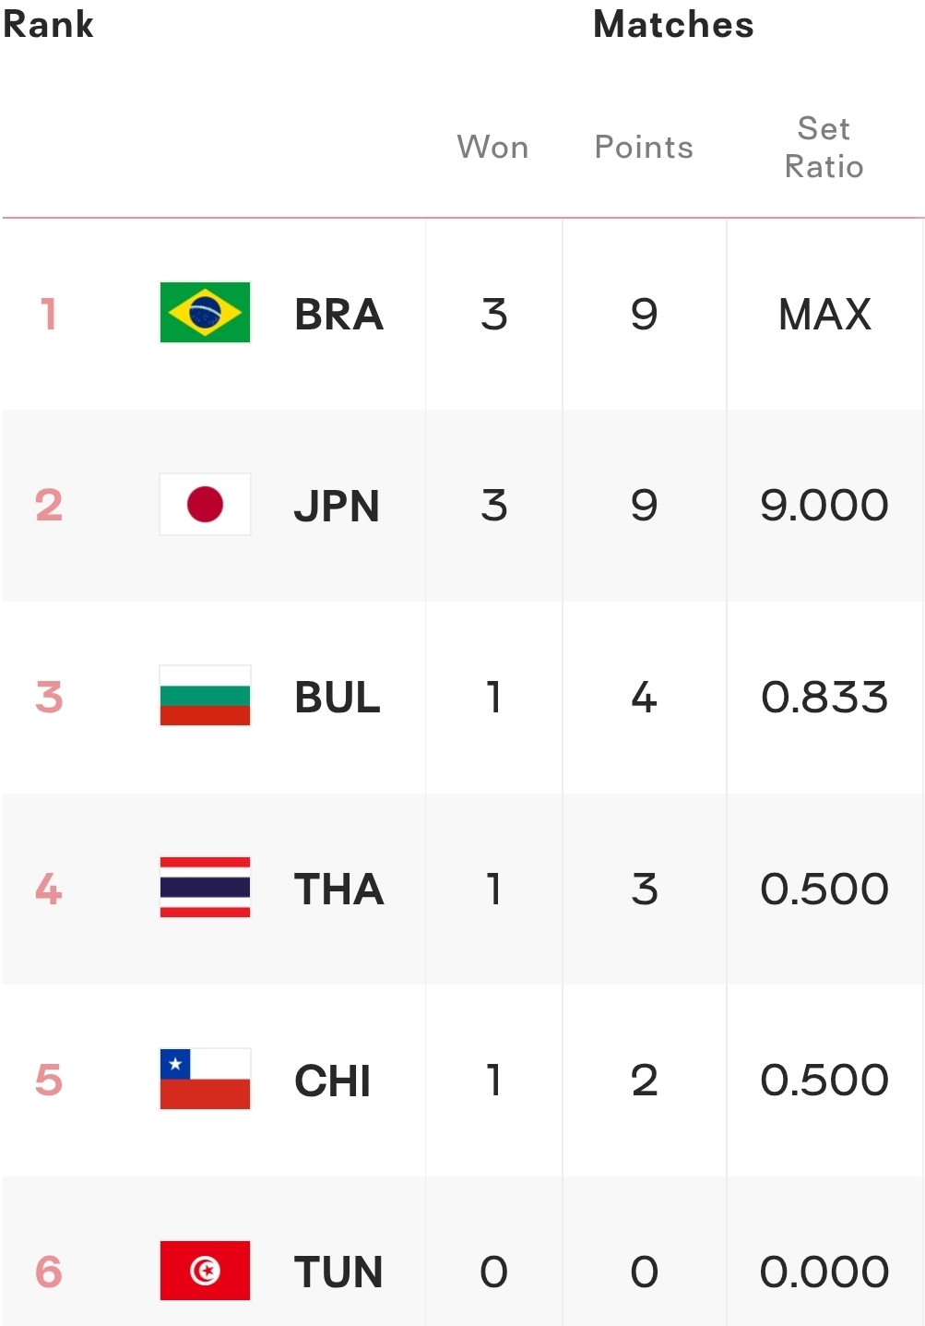Click the Tunisia flag icon
This screenshot has width=925, height=1326.
(x=205, y=1271)
